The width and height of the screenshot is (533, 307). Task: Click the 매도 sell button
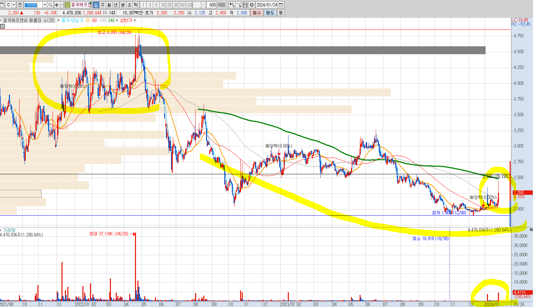[x=270, y=13]
